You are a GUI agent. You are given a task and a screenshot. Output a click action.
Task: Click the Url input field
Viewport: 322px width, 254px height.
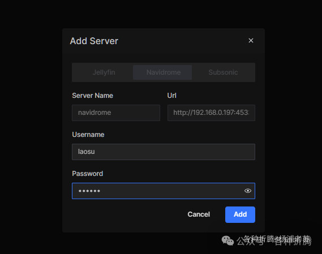coord(211,113)
